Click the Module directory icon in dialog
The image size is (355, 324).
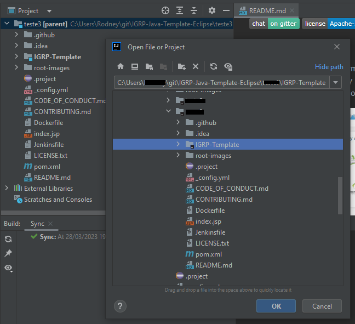coord(163,67)
